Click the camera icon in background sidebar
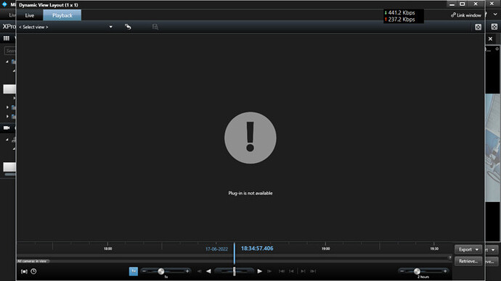Screen dimensions: 501x281 [7, 127]
